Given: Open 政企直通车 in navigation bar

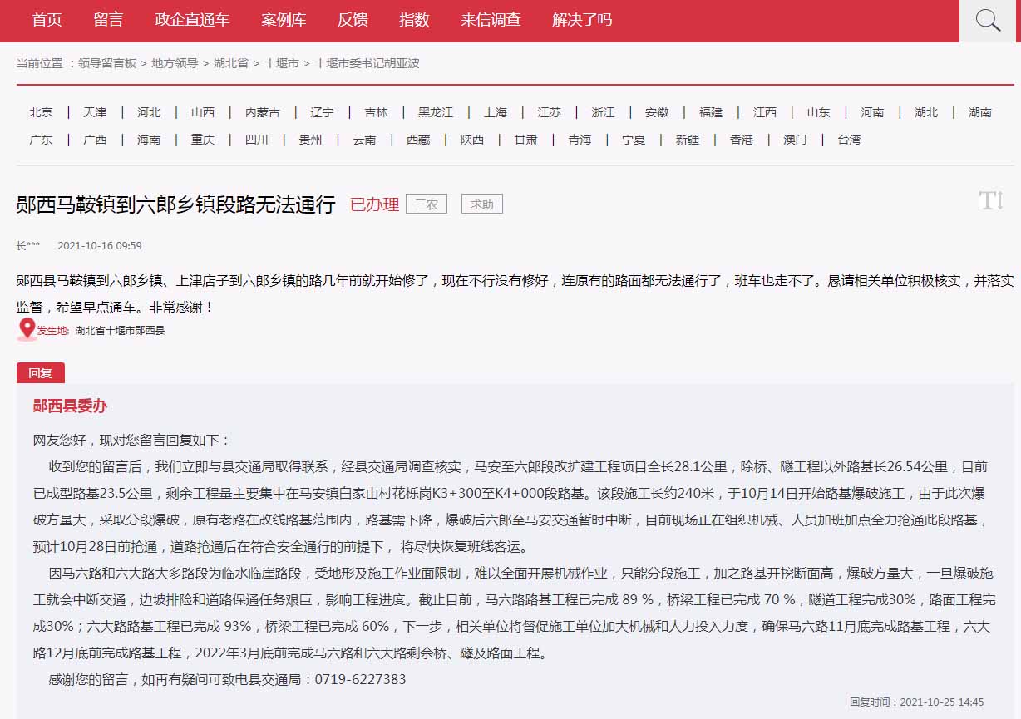Looking at the screenshot, I should click(192, 20).
